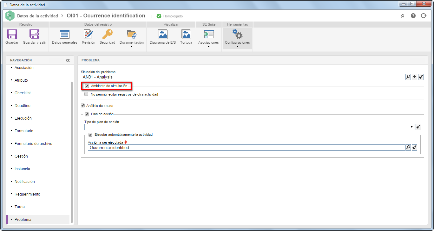
Task: Clear Situación del problema field
Action: pyautogui.click(x=421, y=77)
